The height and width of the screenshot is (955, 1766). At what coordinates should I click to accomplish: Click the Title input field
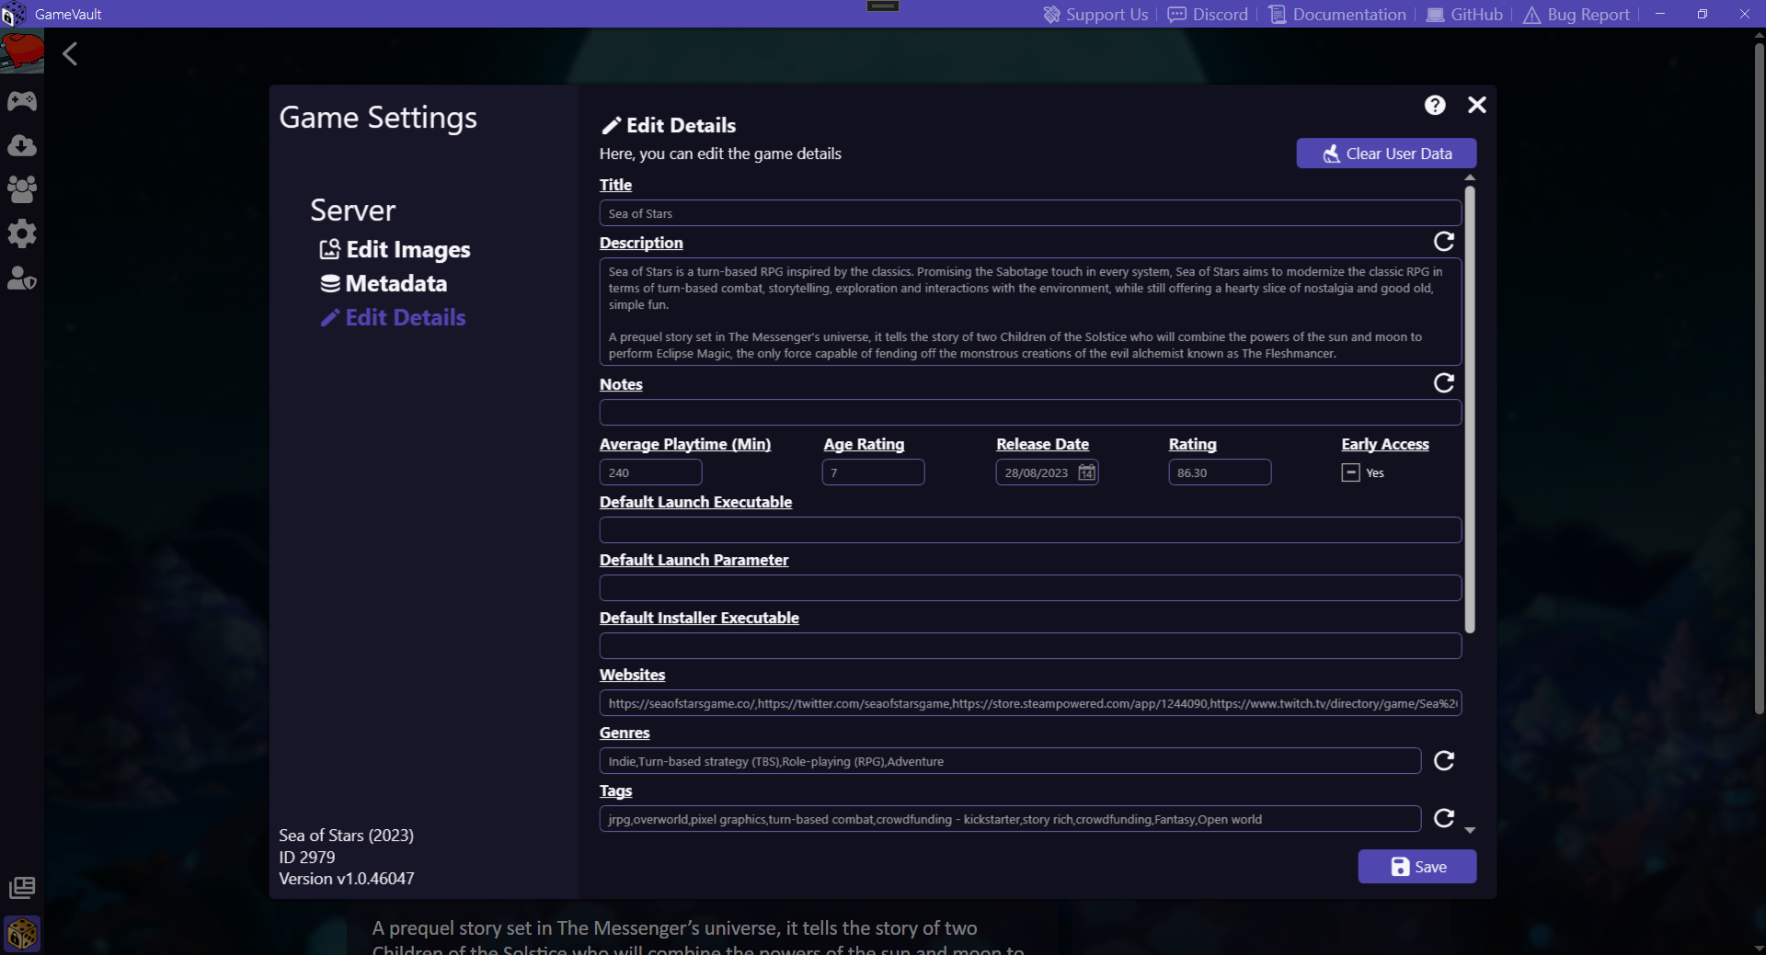tap(1030, 213)
